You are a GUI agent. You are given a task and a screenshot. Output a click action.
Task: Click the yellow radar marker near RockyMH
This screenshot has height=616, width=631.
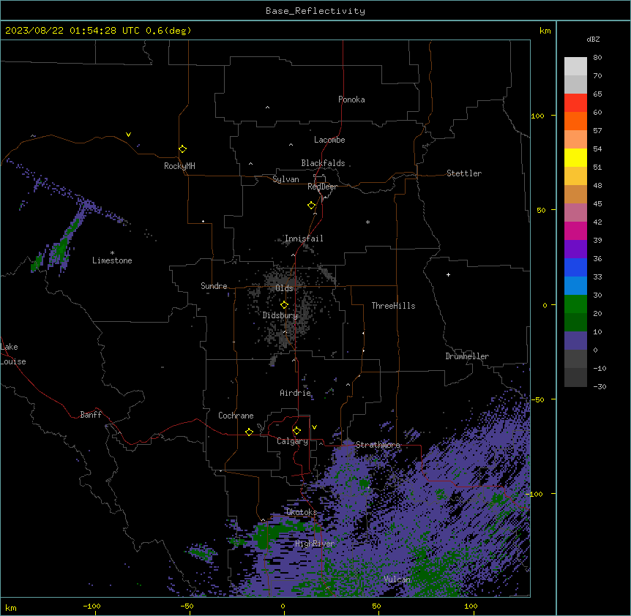coord(183,149)
